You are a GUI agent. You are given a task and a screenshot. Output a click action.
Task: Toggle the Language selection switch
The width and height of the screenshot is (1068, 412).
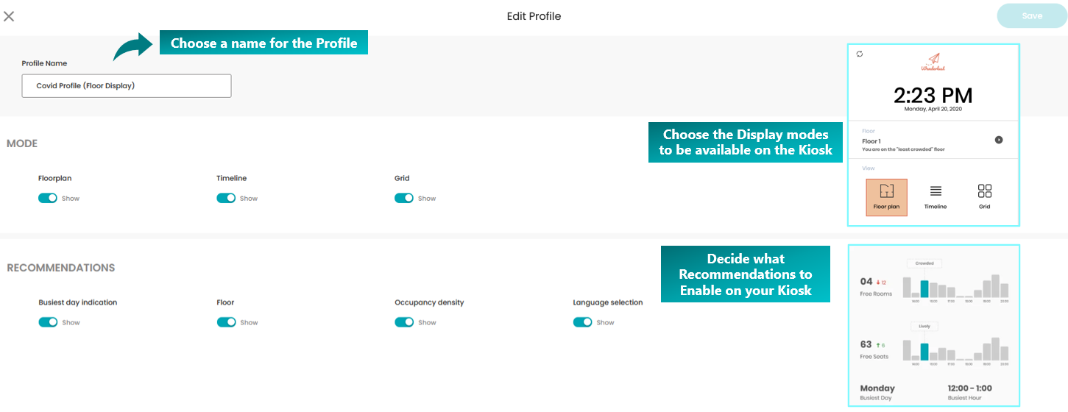tap(583, 322)
